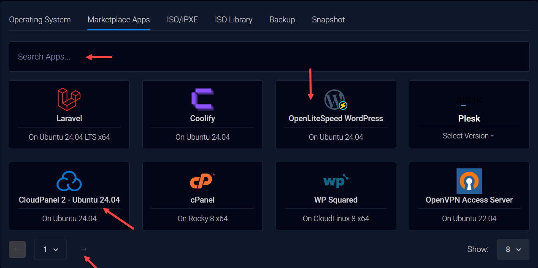538x268 pixels.
Task: Switch to the Operating System tab
Action: pos(40,20)
